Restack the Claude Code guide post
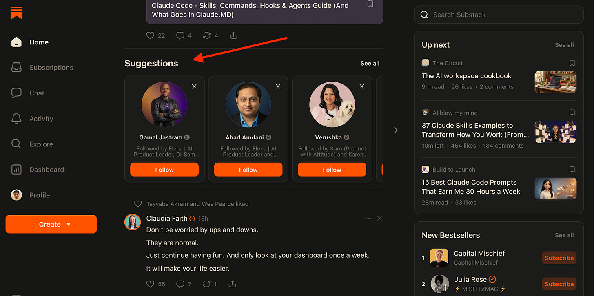The image size is (594, 296). click(x=206, y=35)
